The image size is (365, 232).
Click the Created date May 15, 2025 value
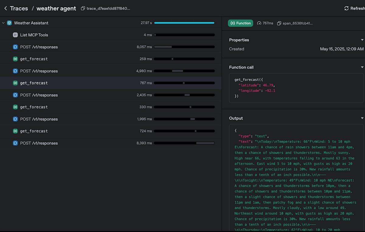tap(342, 49)
